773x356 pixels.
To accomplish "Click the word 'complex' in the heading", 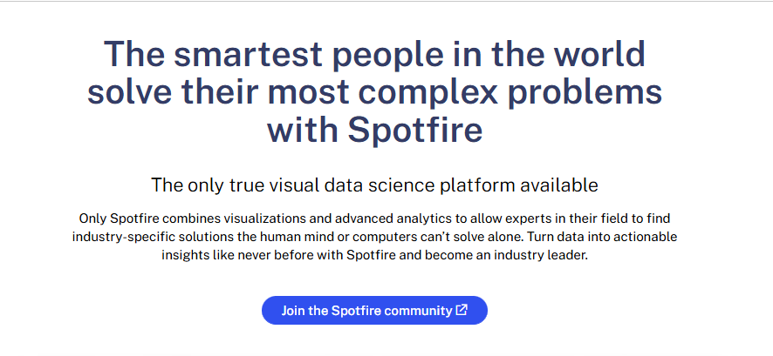I will [x=452, y=91].
